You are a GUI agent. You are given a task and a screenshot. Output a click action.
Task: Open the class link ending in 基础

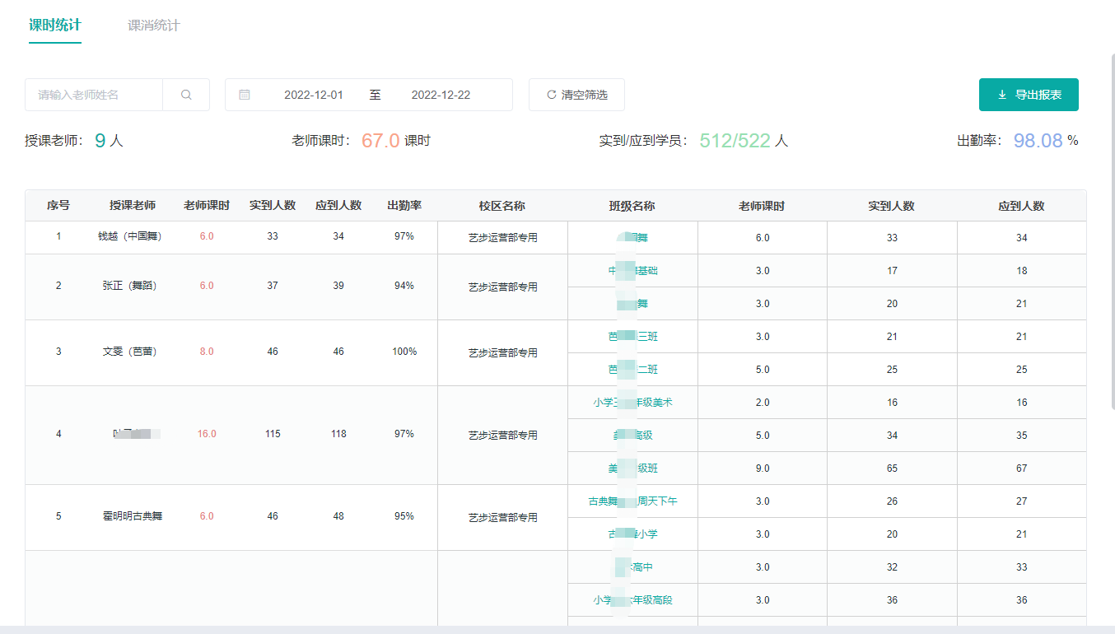(632, 269)
